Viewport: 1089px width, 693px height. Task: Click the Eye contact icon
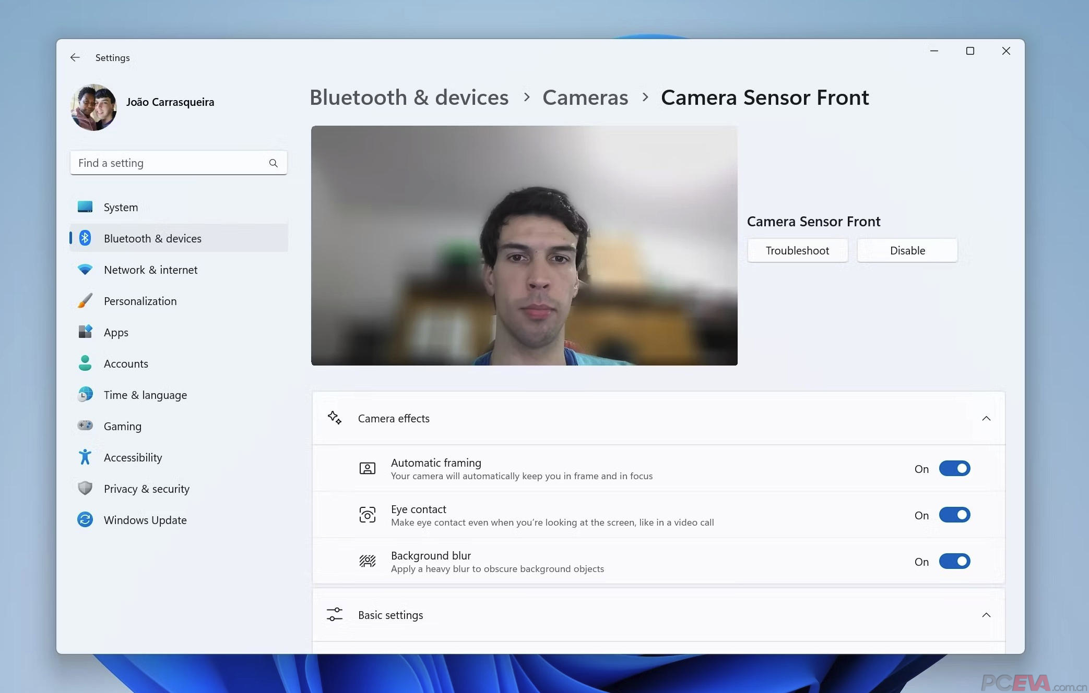tap(368, 515)
